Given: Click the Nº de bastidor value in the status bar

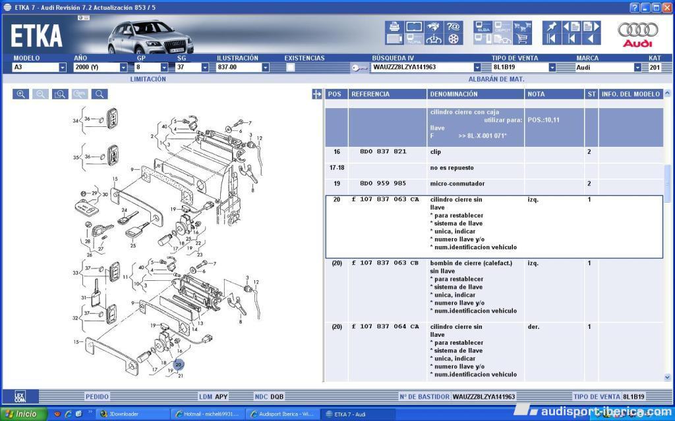Looking at the screenshot, I should [x=483, y=397].
